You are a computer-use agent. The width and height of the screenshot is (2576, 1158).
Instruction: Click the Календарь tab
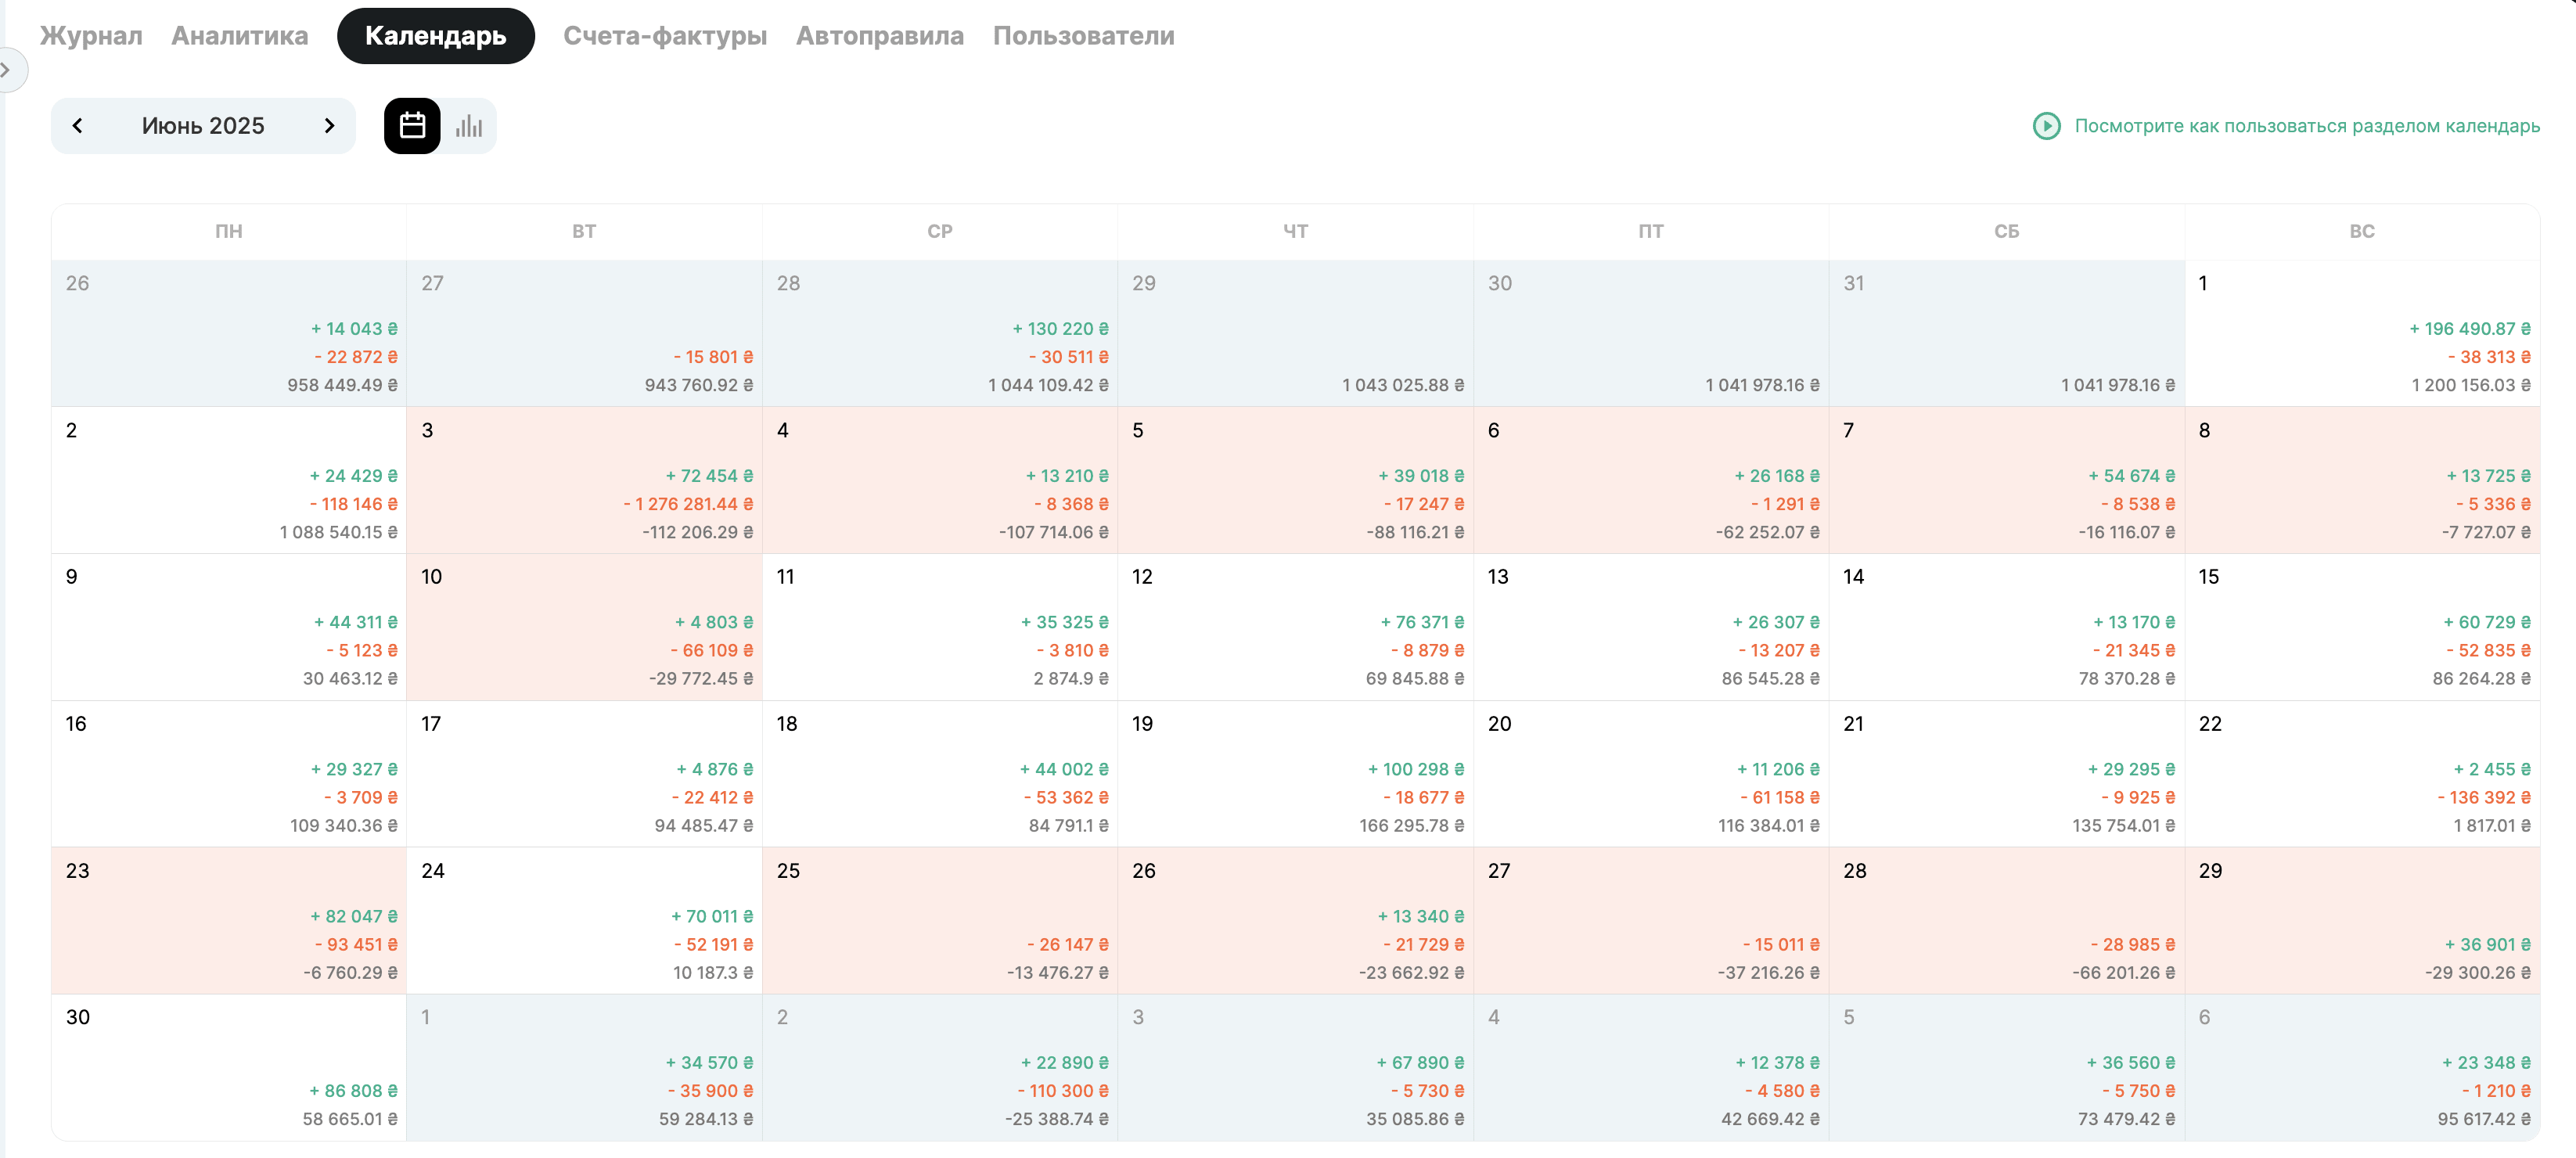435,36
